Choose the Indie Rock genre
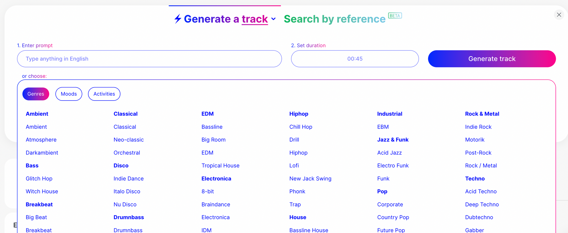This screenshot has height=233, width=568. click(478, 127)
